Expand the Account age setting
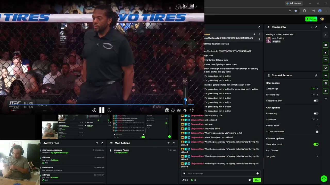The image size is (330, 185). tap(292, 89)
